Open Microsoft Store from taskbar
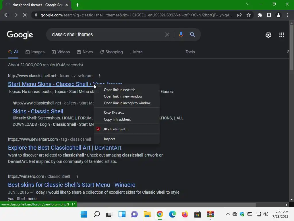 [198, 214]
